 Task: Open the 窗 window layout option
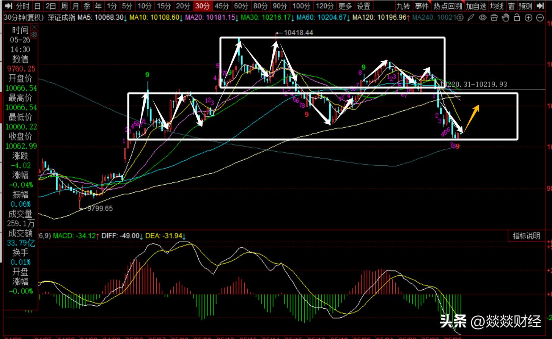tap(512, 6)
